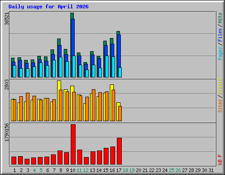The width and height of the screenshot is (225, 175).
Task: Select day label 17 on the x-axis
Action: click(119, 170)
